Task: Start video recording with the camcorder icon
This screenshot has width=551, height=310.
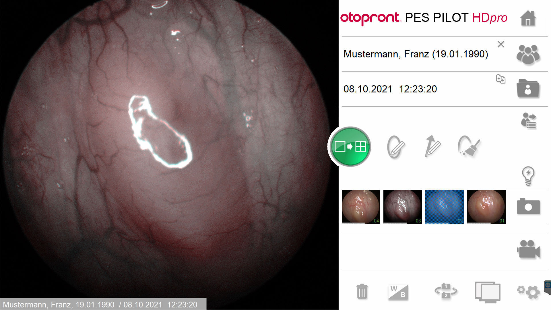Action: click(x=528, y=249)
